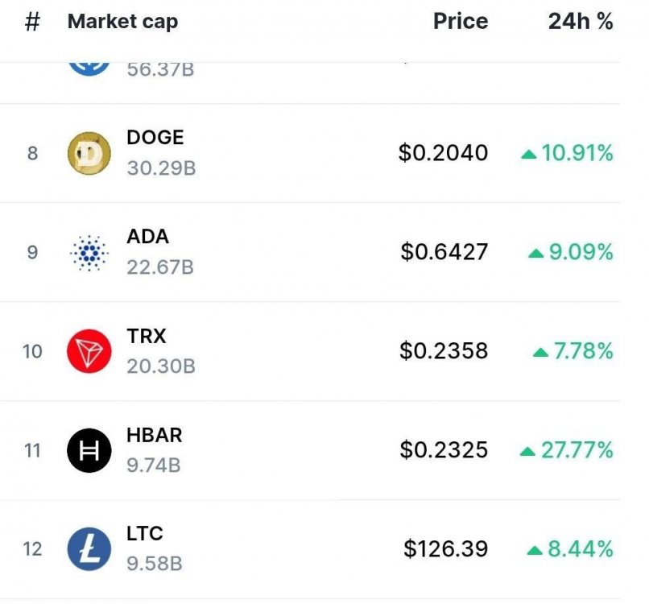Click TRX market cap 20.30B
This screenshot has height=604, width=649.
click(x=161, y=366)
